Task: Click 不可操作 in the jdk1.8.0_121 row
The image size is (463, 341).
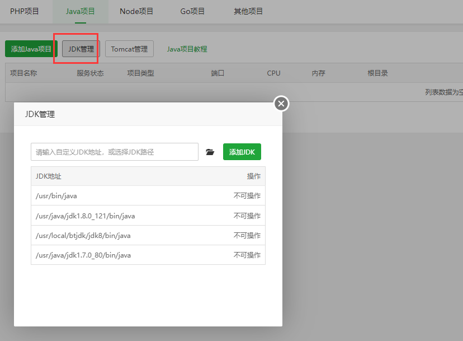Action: [x=247, y=216]
